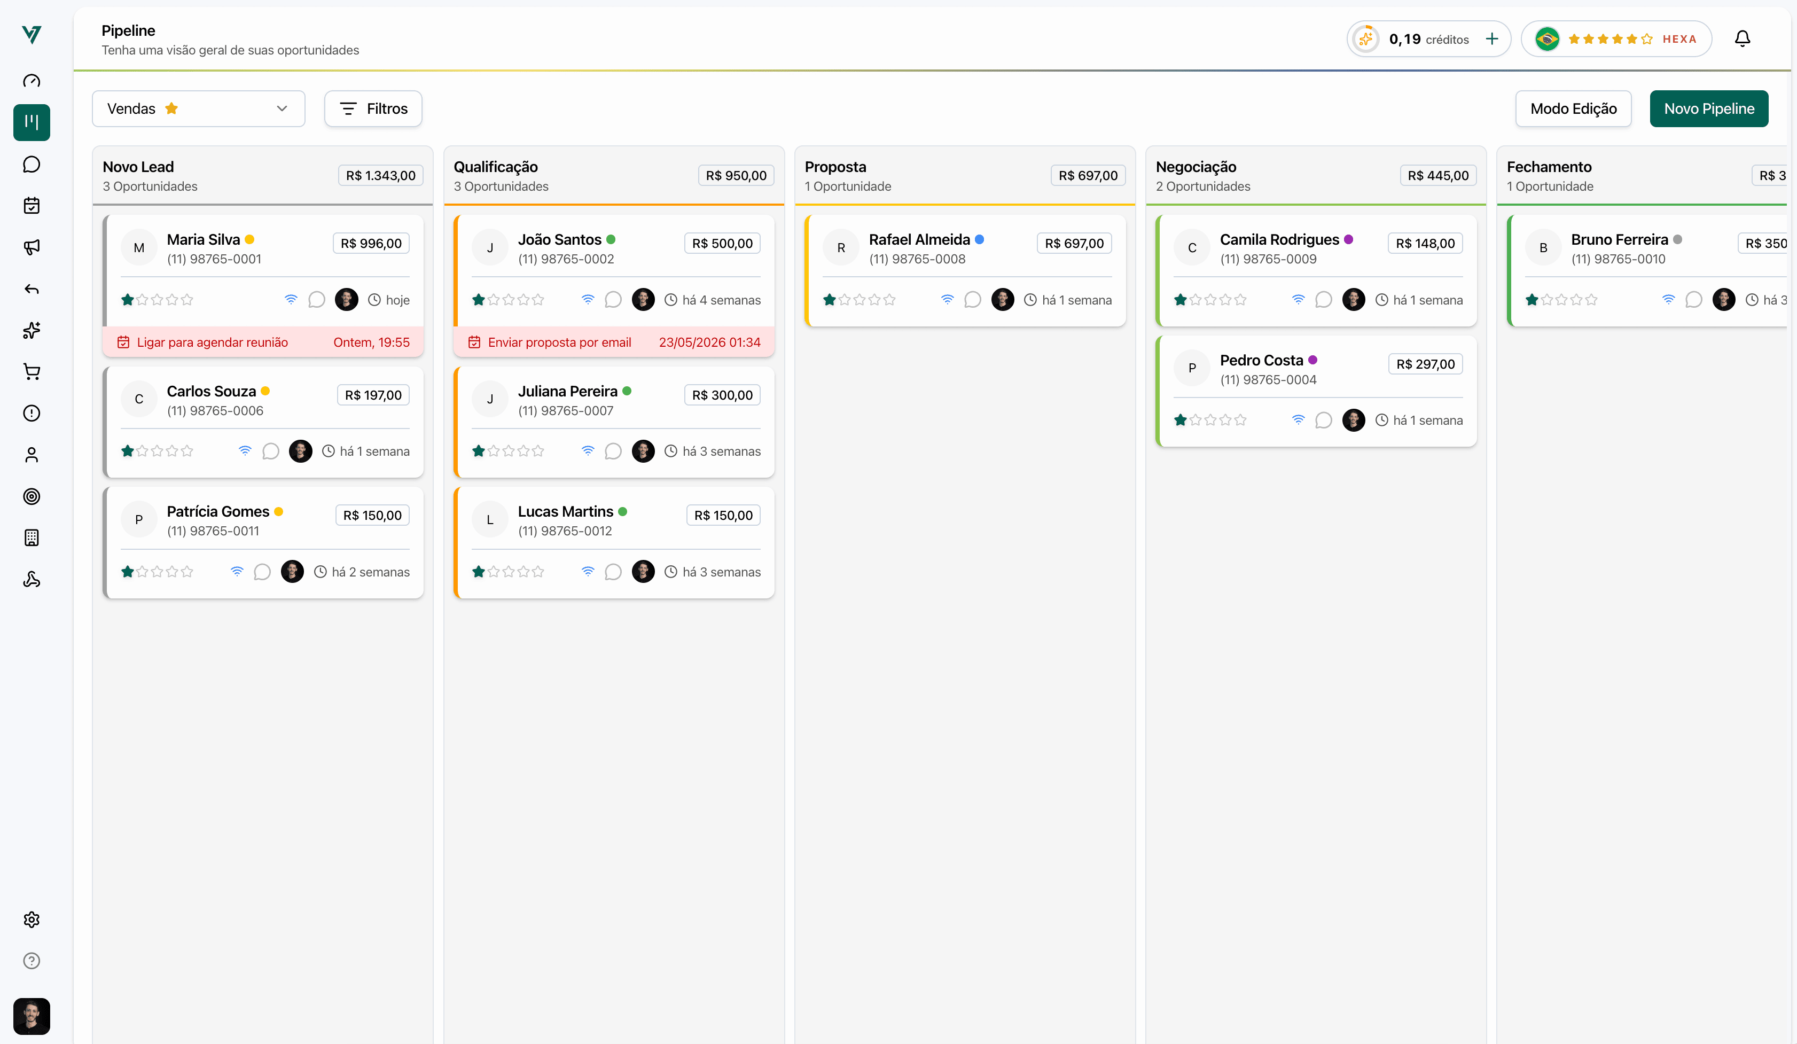This screenshot has height=1044, width=1797.
Task: Click the plus icon to add credits
Action: (1492, 38)
